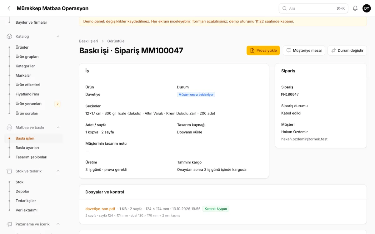
Task: Go back using the header arrow
Action: (9, 8)
